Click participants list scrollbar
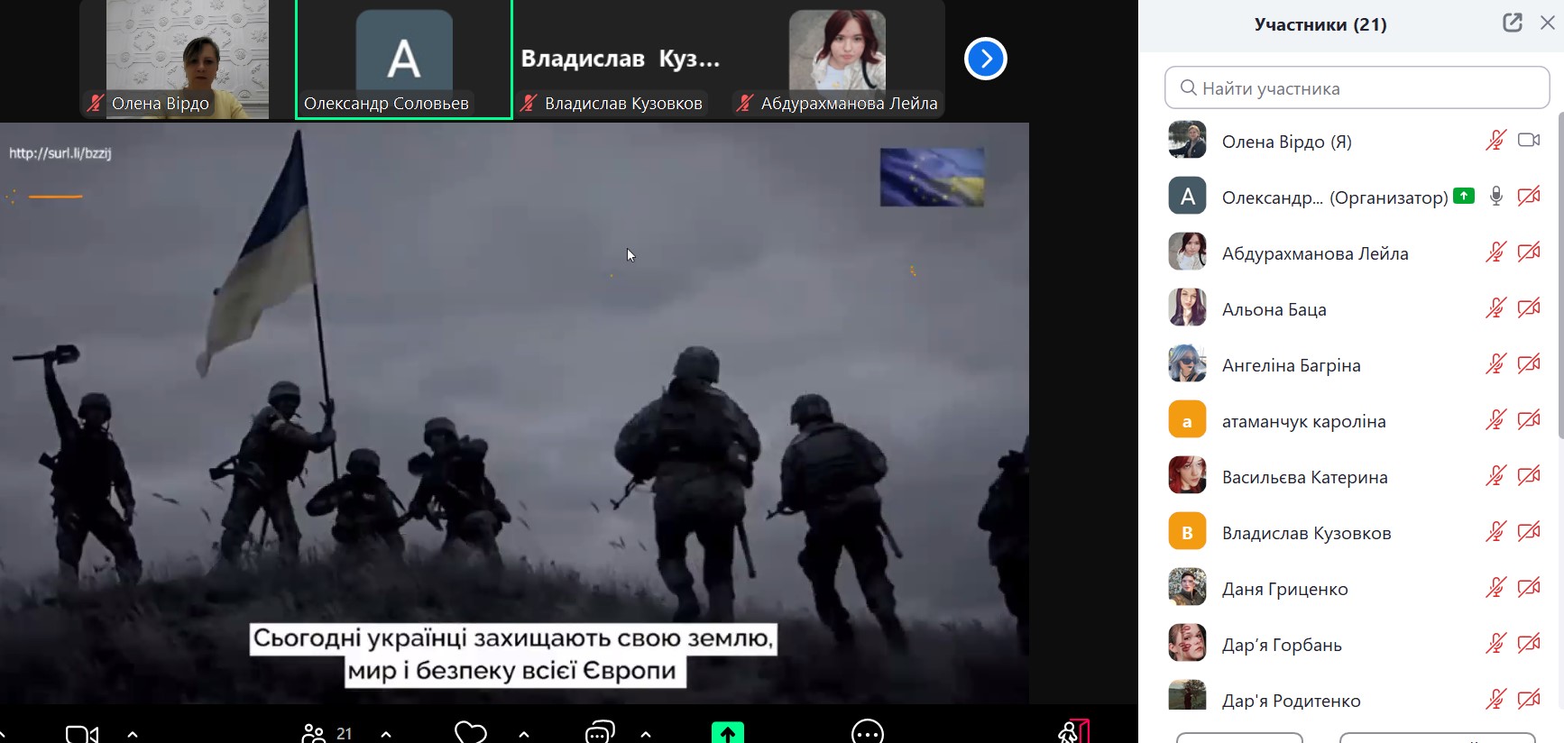Image resolution: width=1564 pixels, height=743 pixels. (x=1560, y=275)
